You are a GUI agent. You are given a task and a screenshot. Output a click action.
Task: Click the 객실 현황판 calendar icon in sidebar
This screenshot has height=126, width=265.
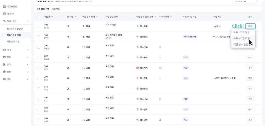[x=4, y=6]
